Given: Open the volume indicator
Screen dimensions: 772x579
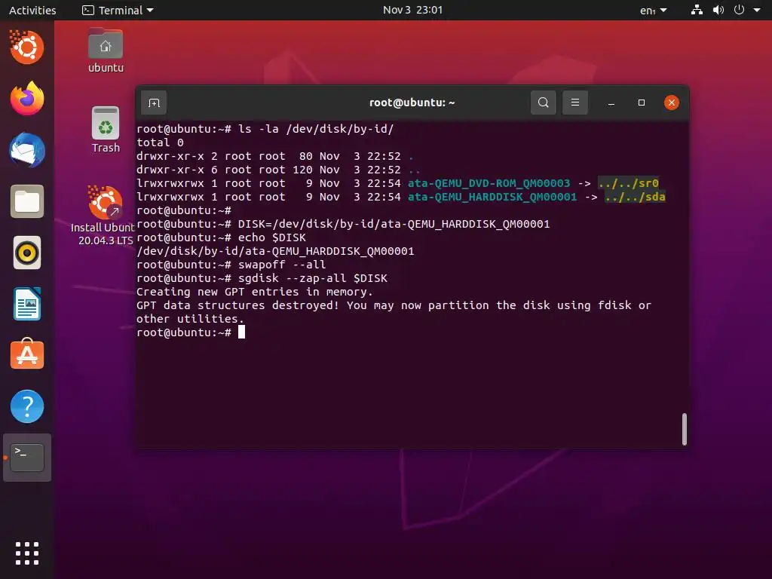Looking at the screenshot, I should point(718,10).
